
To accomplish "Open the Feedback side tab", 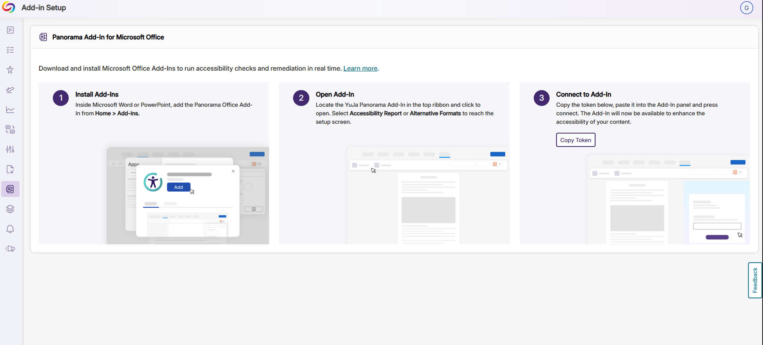I will (755, 280).
